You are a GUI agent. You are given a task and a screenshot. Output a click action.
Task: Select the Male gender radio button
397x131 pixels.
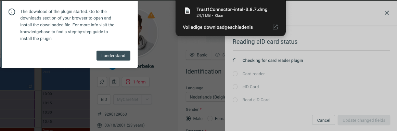click(188, 118)
